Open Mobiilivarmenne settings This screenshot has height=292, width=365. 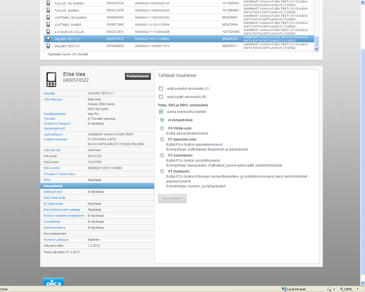tap(54, 228)
